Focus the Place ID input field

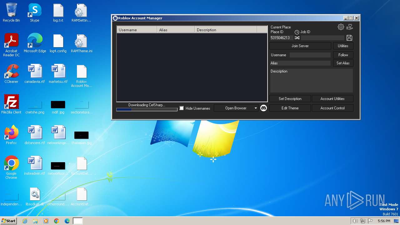point(281,38)
